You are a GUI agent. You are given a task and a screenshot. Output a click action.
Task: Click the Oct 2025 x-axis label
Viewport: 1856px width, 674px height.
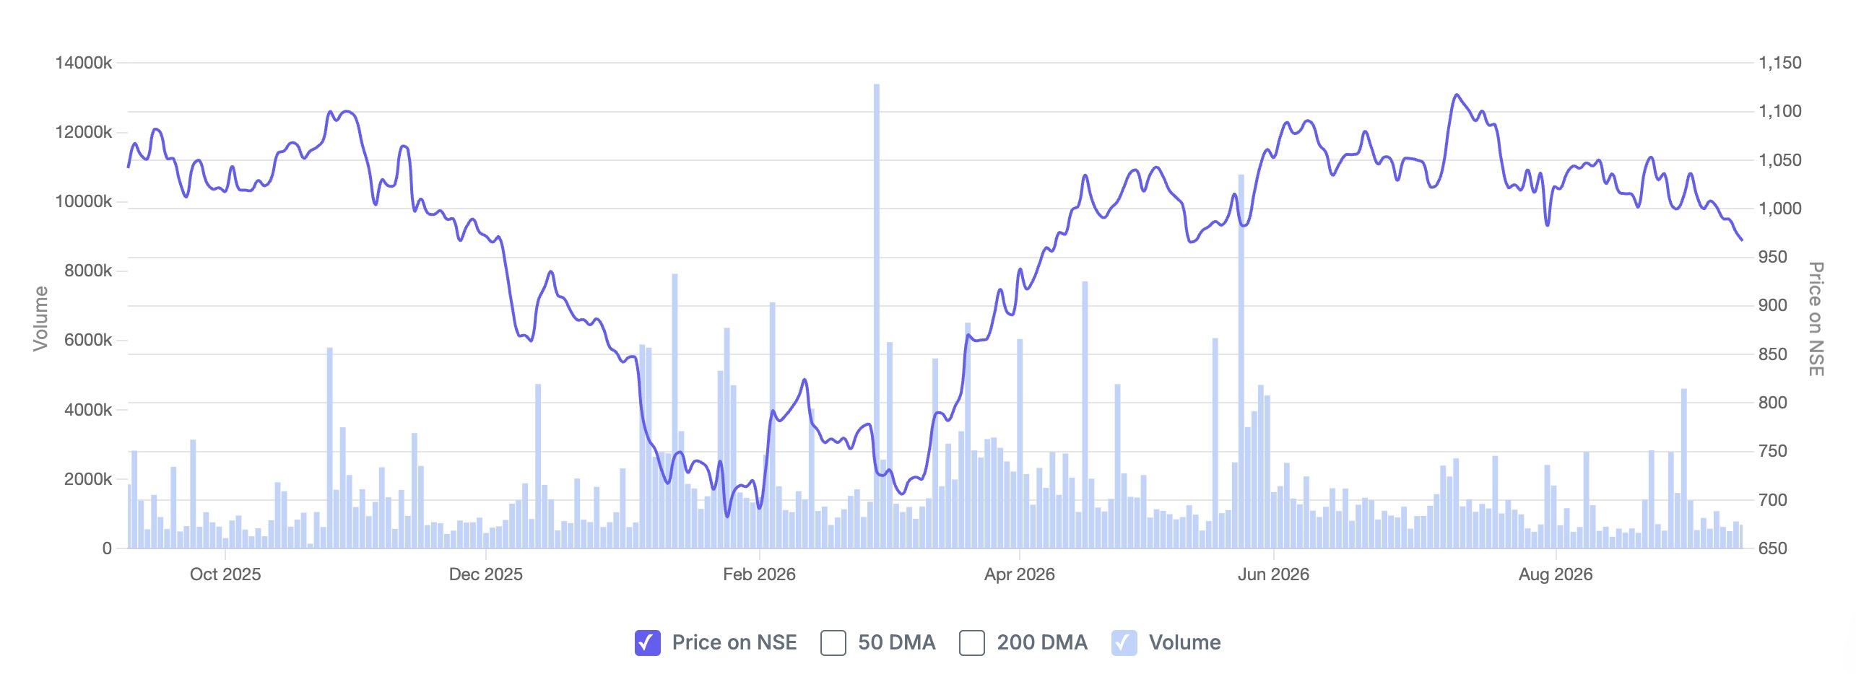[225, 574]
